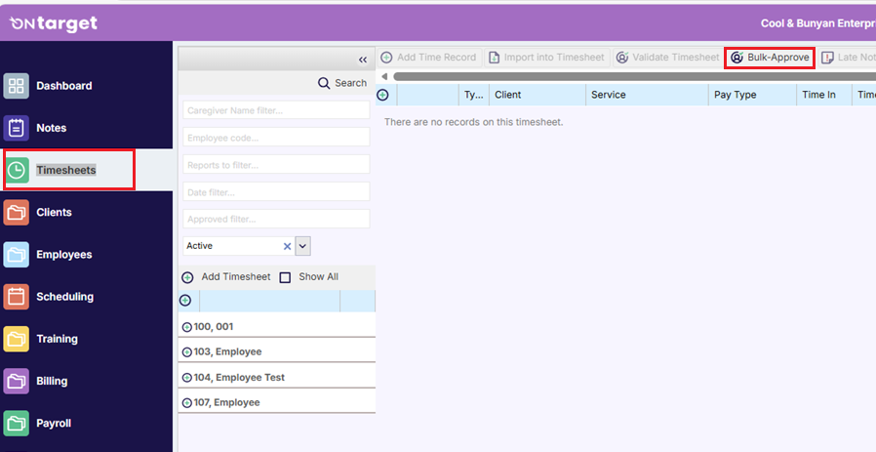The height and width of the screenshot is (452, 876).
Task: Click the Search button label
Action: click(x=351, y=83)
